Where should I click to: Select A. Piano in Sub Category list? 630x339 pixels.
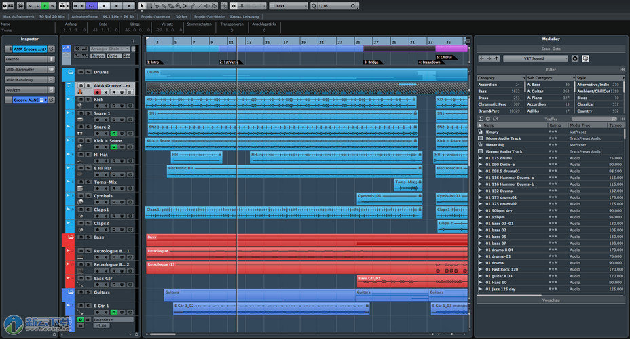549,98
